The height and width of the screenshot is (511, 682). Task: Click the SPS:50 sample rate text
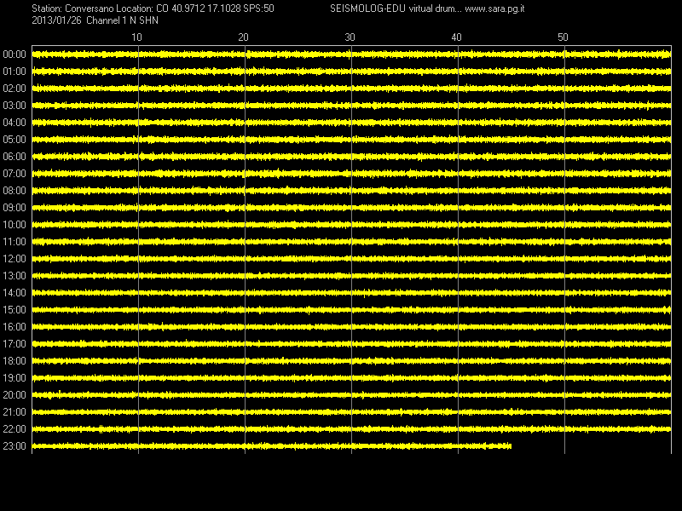(x=259, y=9)
